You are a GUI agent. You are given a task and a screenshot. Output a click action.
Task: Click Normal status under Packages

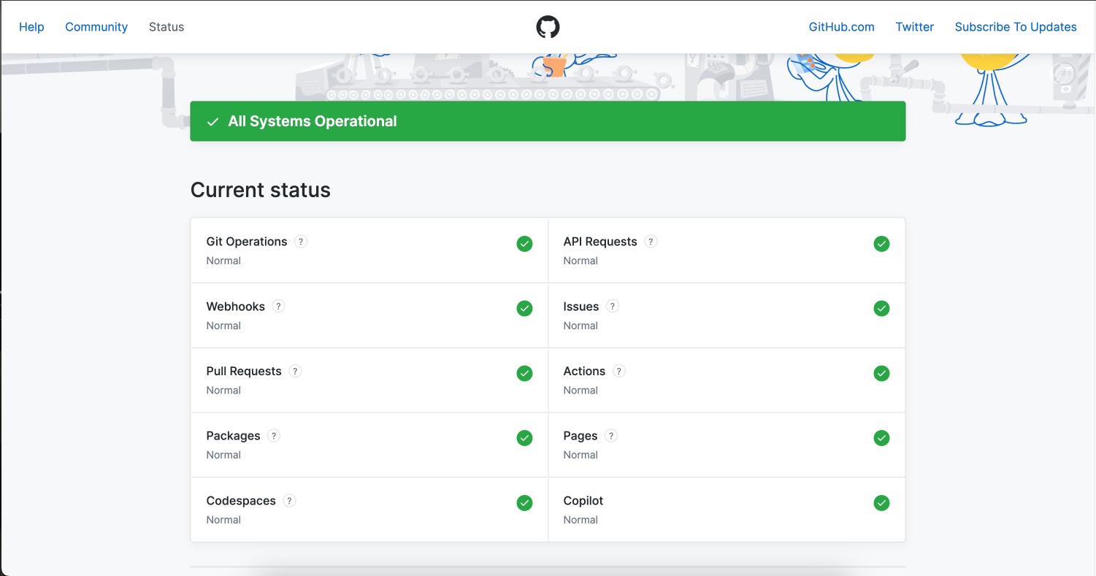pos(223,455)
